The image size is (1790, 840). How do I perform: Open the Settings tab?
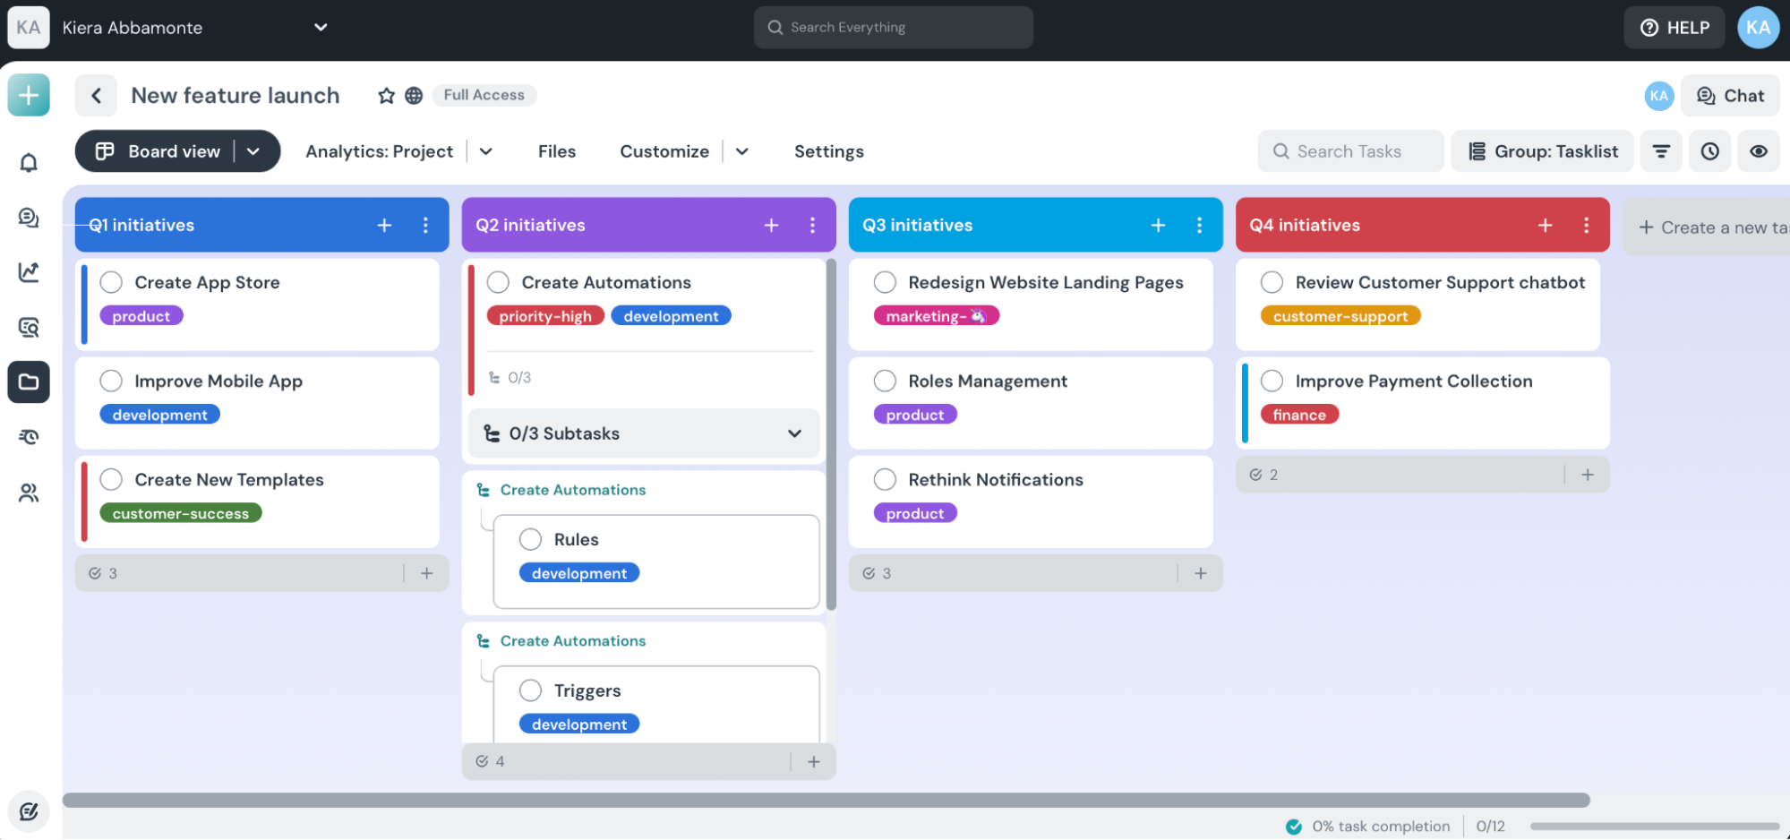(x=829, y=151)
